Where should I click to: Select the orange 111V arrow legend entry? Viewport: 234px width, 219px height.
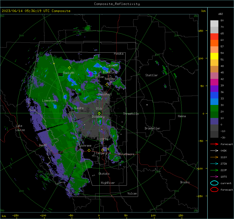(x=214, y=157)
